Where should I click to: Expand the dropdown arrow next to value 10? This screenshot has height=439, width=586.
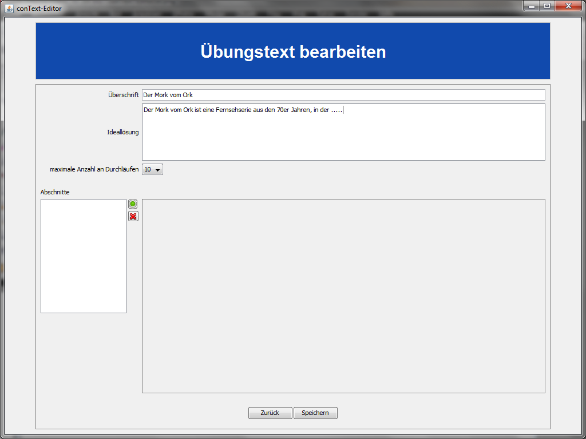click(x=158, y=170)
